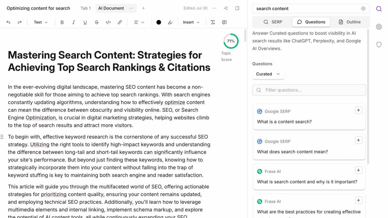Open the black text color swatch
Screen dimensions: 388x218
(x=159, y=22)
